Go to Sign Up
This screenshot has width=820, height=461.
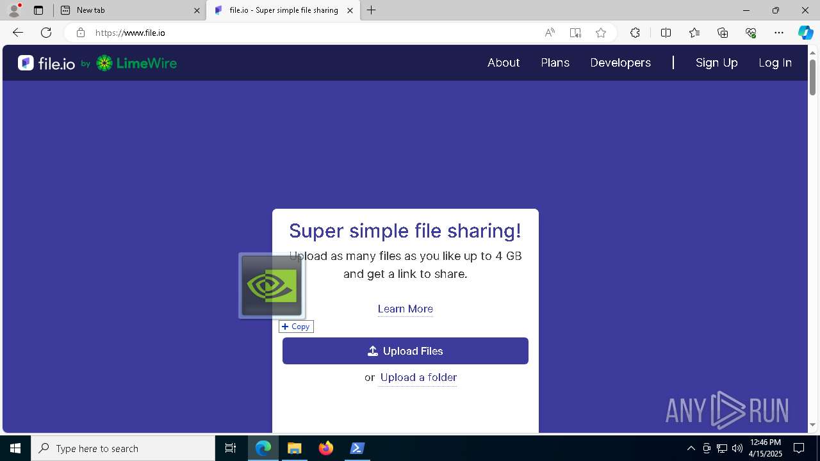click(717, 63)
